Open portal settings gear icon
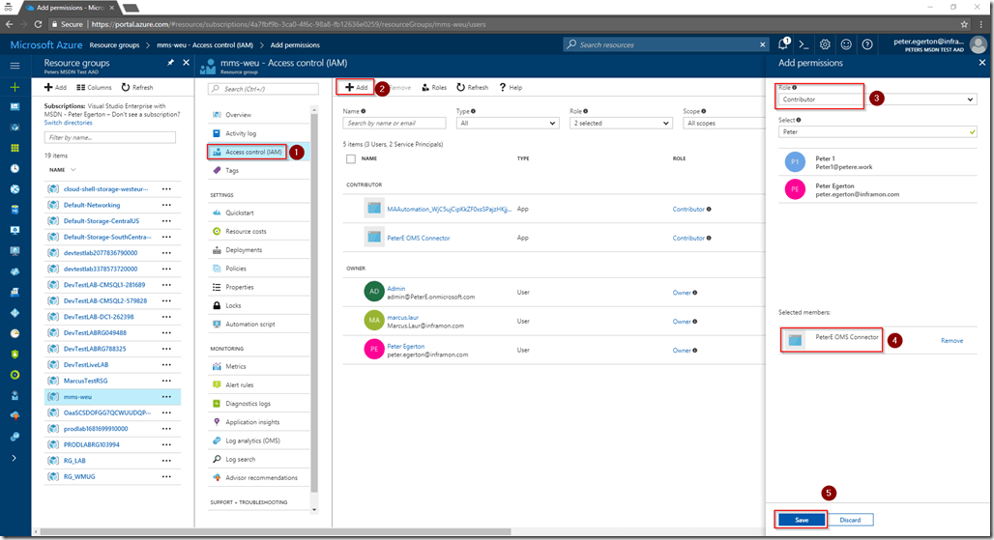The image size is (994, 540). [825, 44]
